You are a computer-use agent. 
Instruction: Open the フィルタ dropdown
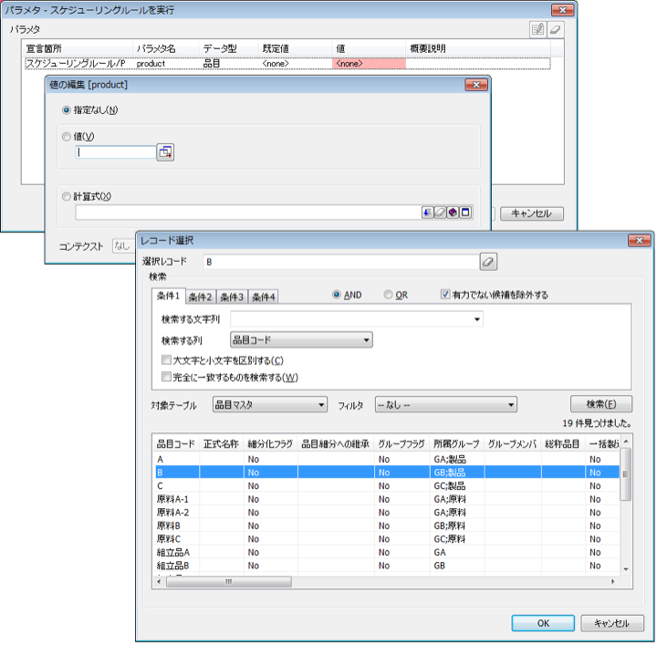tap(445, 404)
